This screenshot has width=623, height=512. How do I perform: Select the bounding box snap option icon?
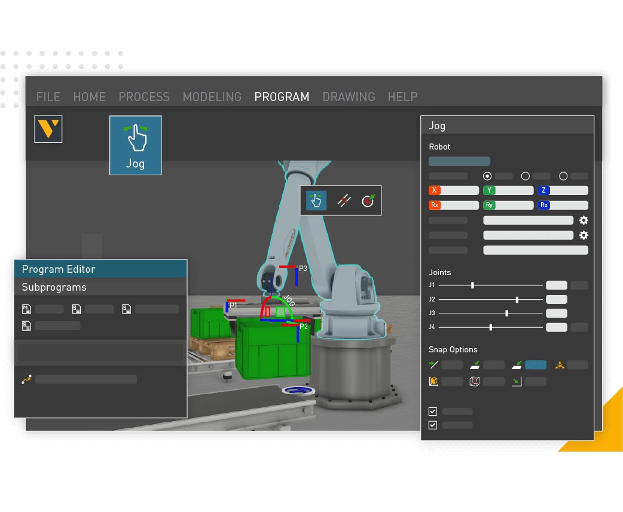474,381
